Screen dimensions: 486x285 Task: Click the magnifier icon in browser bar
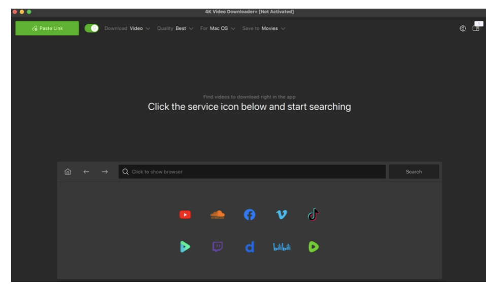tap(125, 171)
